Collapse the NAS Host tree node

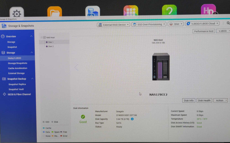(41, 38)
